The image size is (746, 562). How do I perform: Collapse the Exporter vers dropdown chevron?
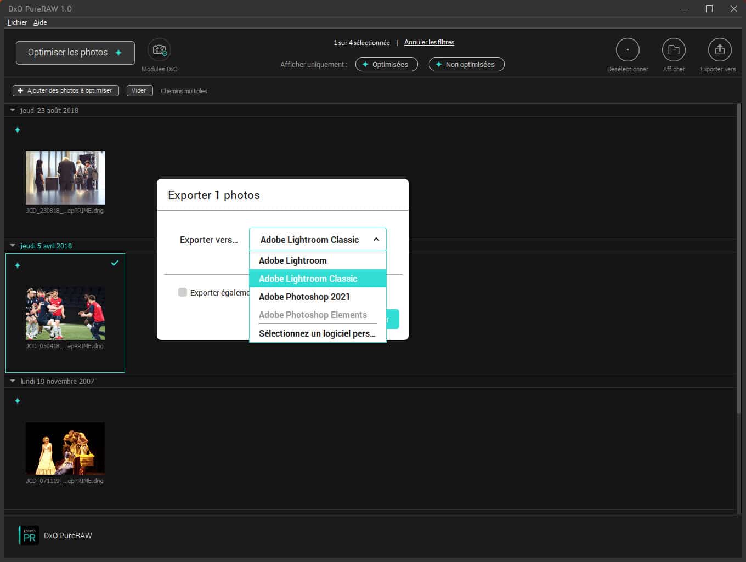[376, 240]
